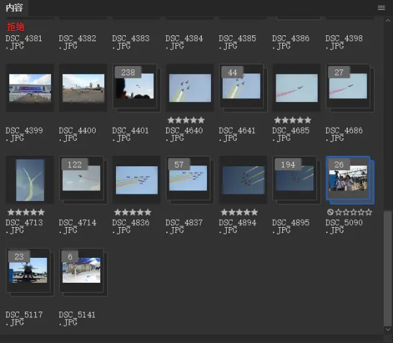Open the Content panel flyout menu icon
Screen dimensions: 393x343
click(381, 8)
